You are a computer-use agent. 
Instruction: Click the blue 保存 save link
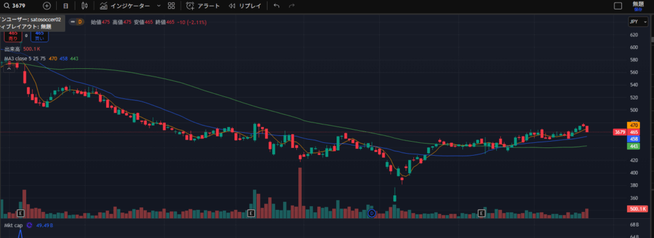click(x=638, y=9)
